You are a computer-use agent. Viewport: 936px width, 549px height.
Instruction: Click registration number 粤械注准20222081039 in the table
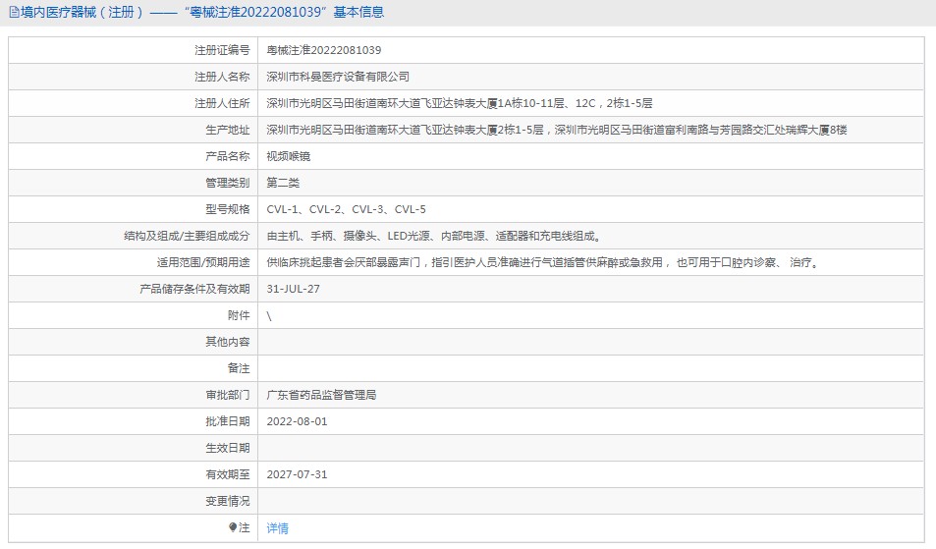[324, 50]
